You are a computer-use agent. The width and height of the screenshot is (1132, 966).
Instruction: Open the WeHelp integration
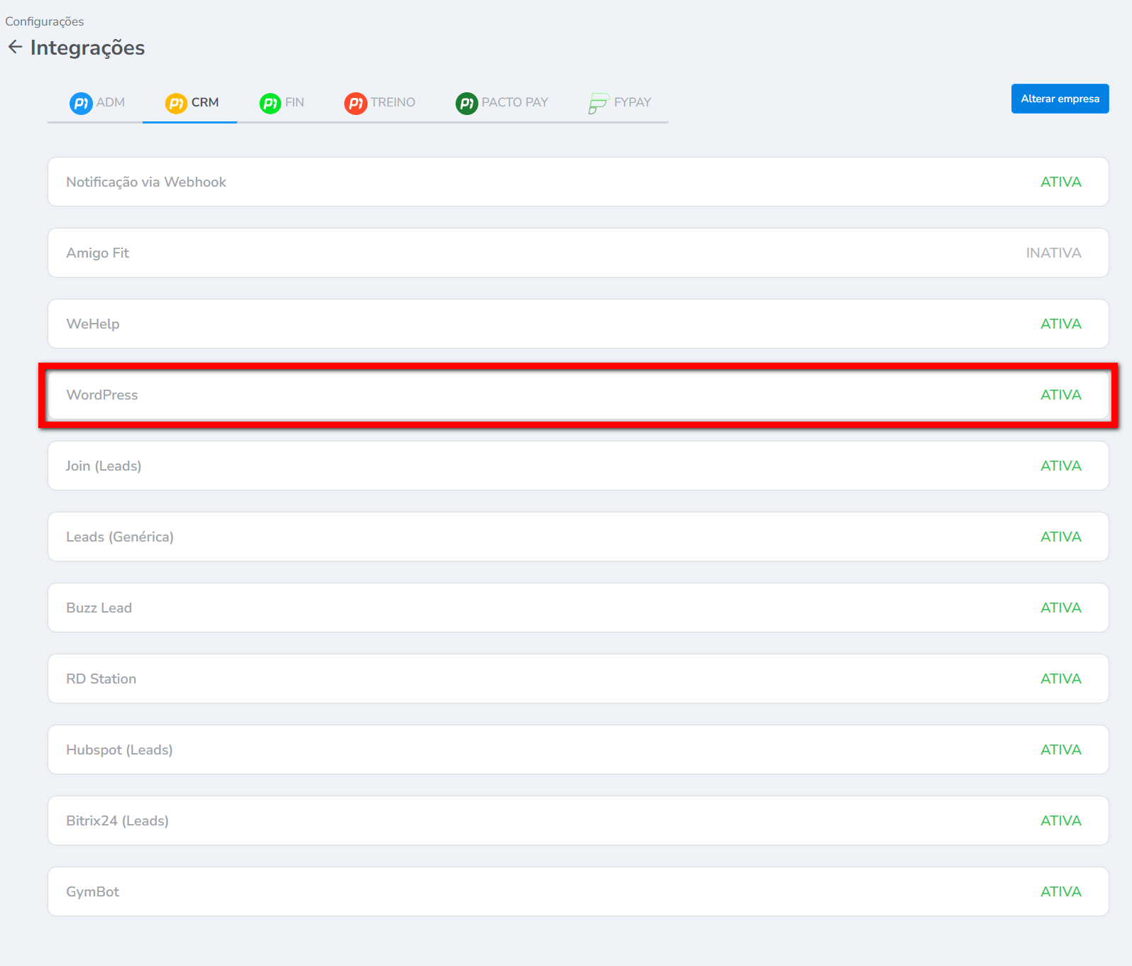point(93,324)
